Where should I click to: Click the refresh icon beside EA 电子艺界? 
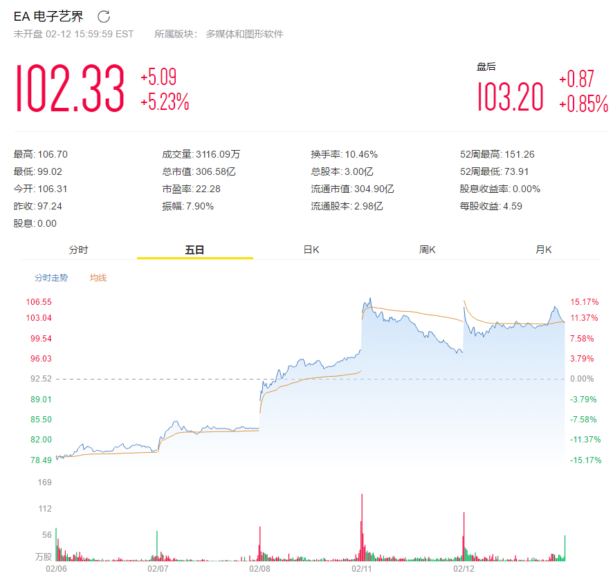point(104,17)
